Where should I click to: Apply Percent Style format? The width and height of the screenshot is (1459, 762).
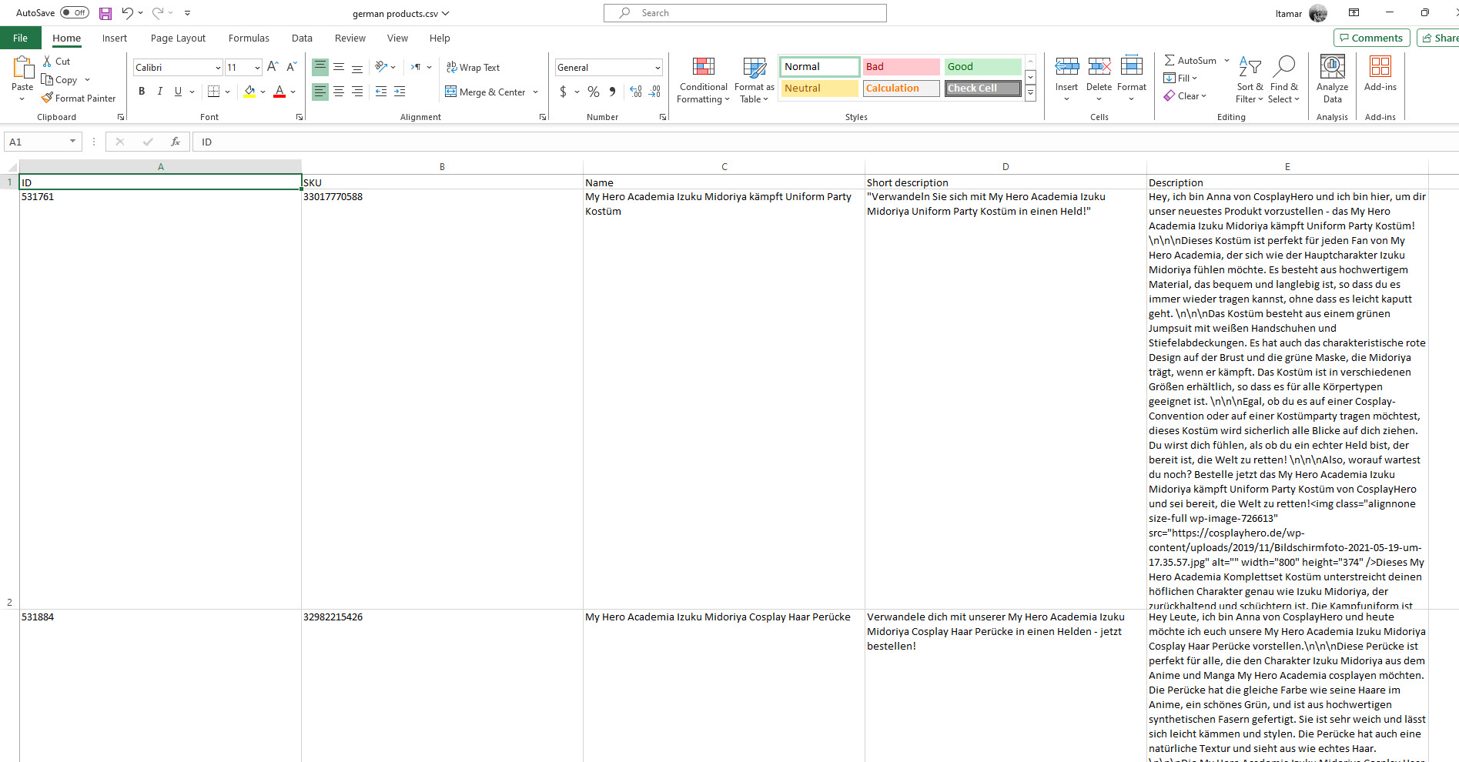[x=593, y=92]
